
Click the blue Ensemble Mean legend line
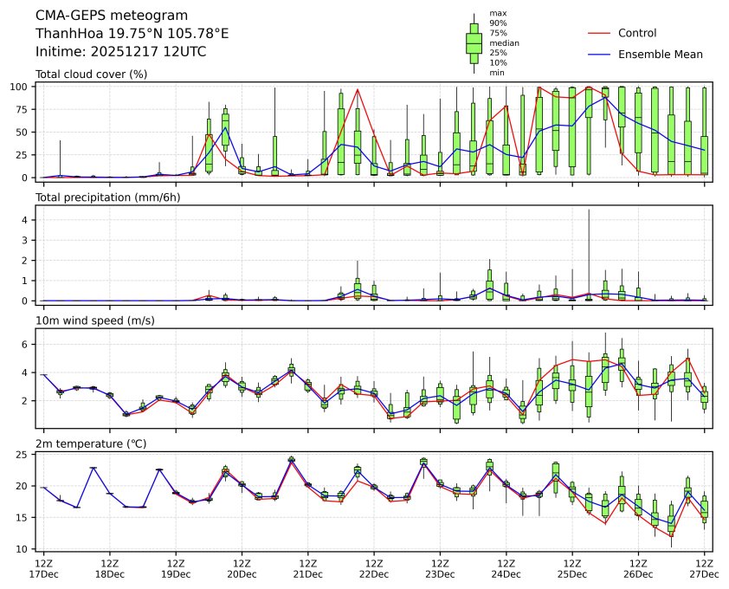(x=600, y=55)
